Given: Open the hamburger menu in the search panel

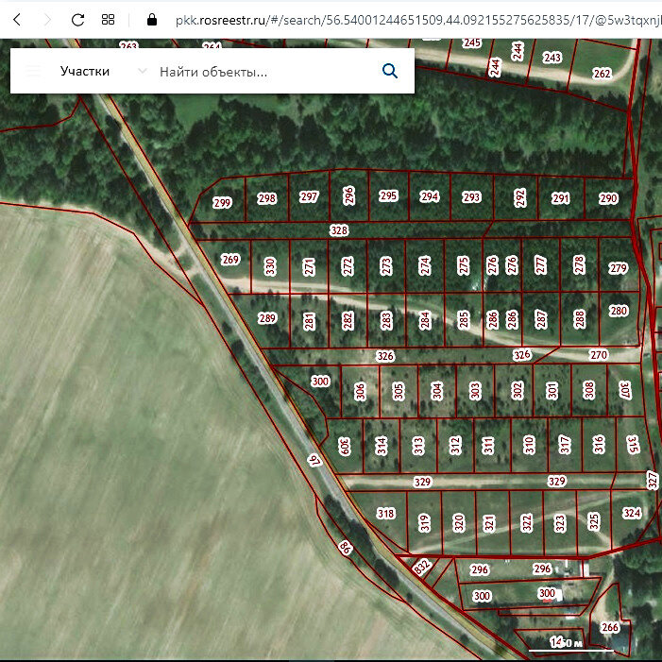Looking at the screenshot, I should click(33, 71).
